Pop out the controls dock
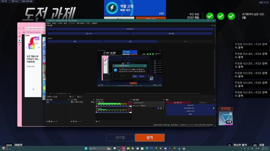 tap(214, 100)
